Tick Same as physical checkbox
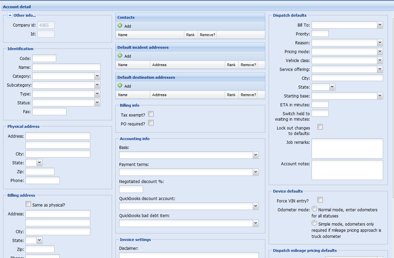Viewport: 394px width, 258px height. [28, 204]
